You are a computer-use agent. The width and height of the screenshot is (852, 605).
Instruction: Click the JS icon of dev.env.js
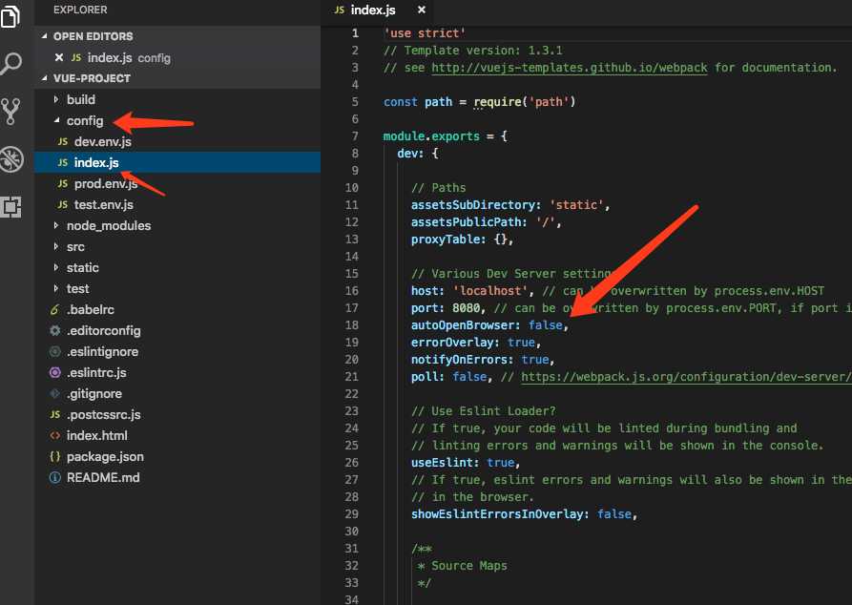pyautogui.click(x=62, y=142)
